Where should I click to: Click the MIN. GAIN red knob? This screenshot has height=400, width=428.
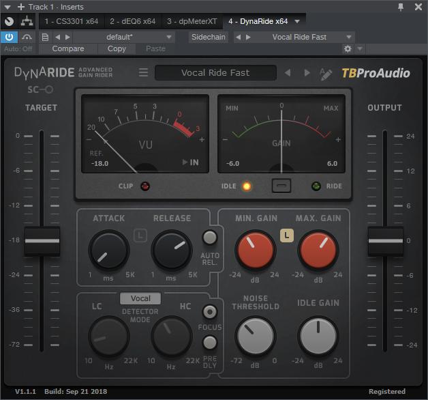(255, 251)
